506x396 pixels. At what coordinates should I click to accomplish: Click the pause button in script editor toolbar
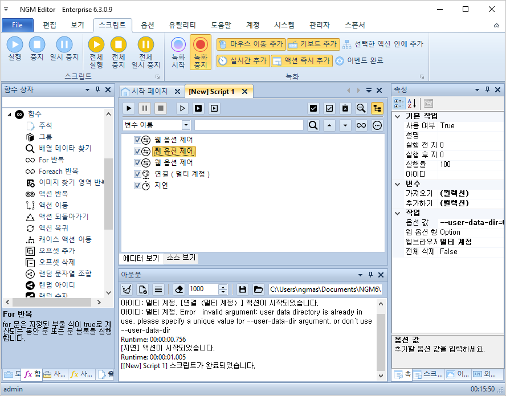145,108
